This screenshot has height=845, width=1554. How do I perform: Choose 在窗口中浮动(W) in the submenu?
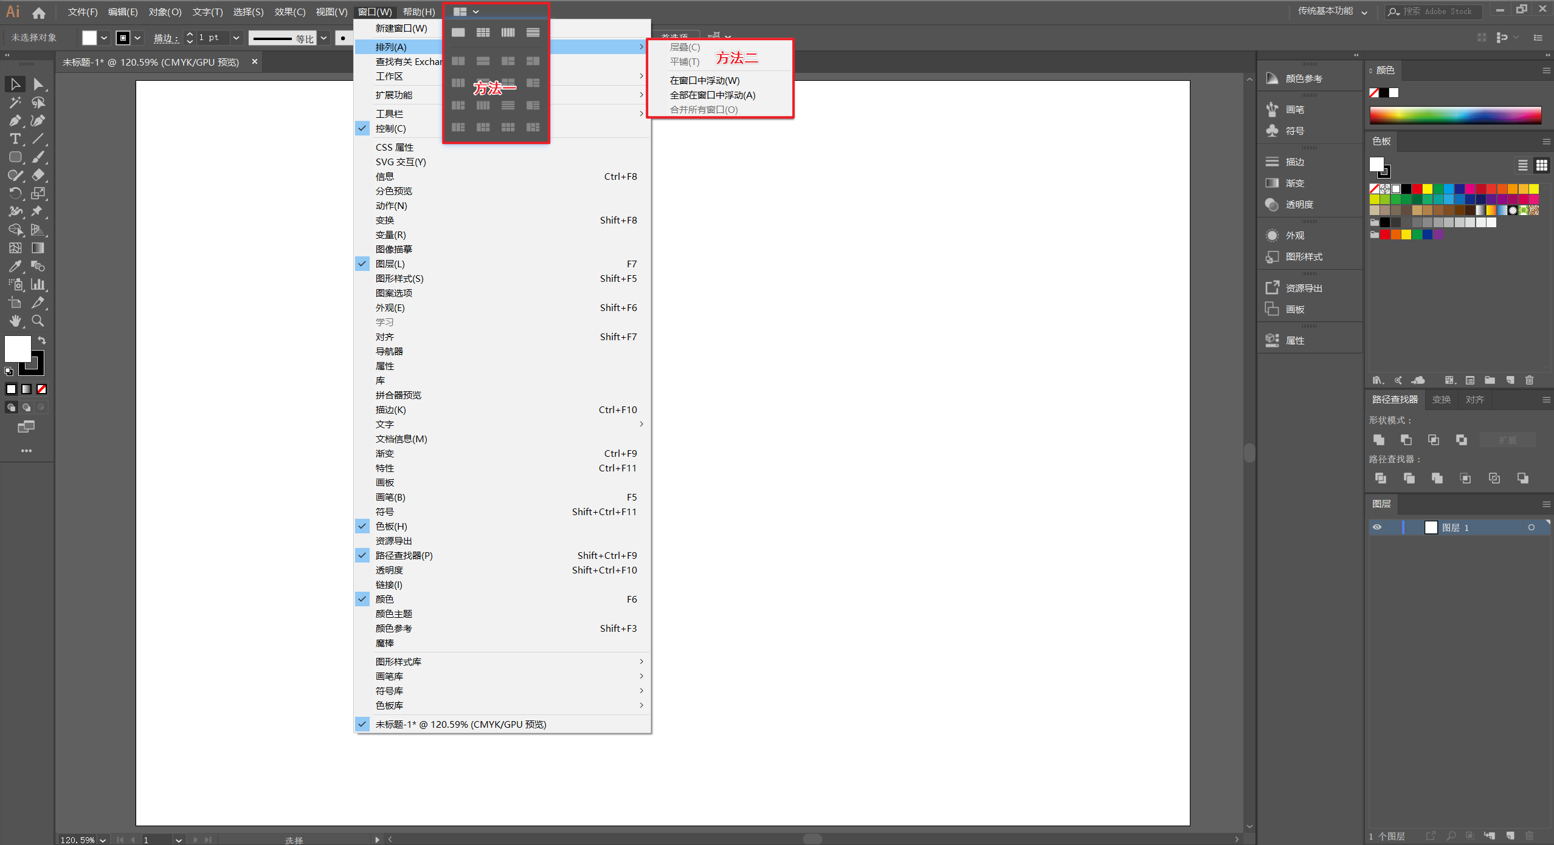[x=704, y=80]
